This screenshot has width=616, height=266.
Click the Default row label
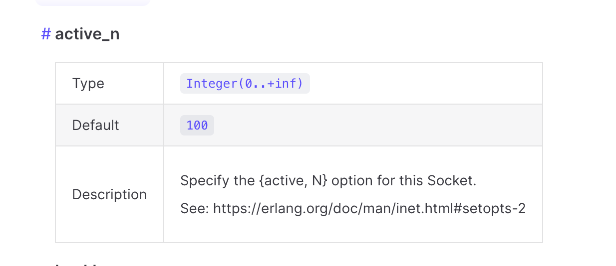point(96,125)
